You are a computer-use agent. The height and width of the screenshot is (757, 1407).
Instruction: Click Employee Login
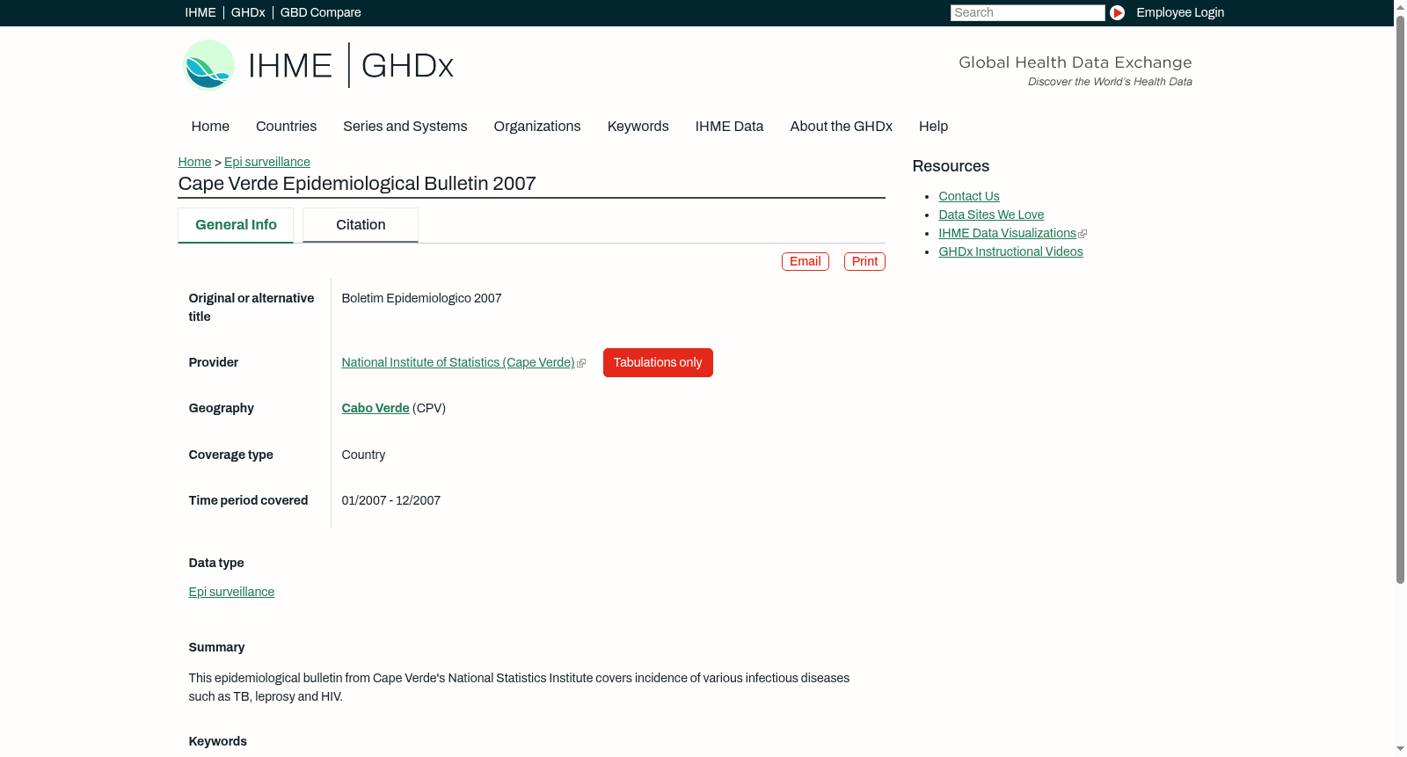click(1180, 12)
